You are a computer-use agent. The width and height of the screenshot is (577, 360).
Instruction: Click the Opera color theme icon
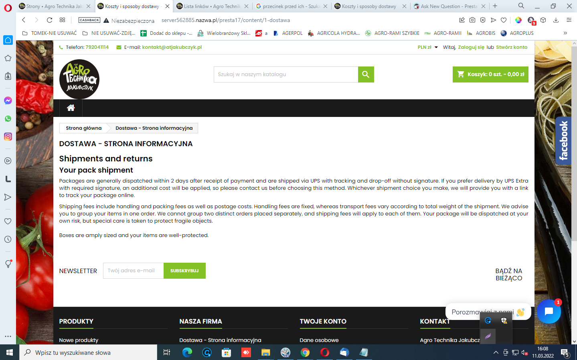point(518,20)
